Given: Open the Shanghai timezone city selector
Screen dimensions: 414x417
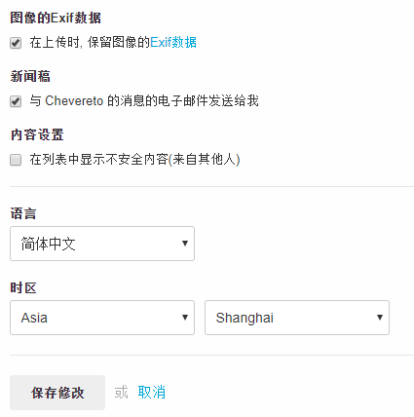Looking at the screenshot, I should (x=297, y=318).
